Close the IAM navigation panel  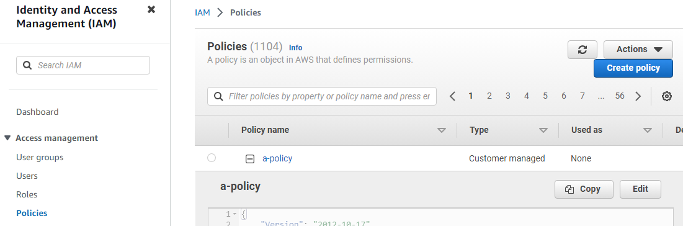(x=151, y=9)
